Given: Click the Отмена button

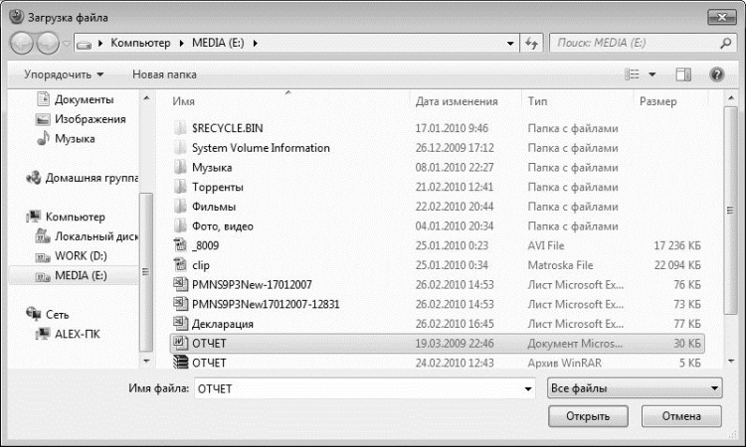Looking at the screenshot, I should click(681, 416).
